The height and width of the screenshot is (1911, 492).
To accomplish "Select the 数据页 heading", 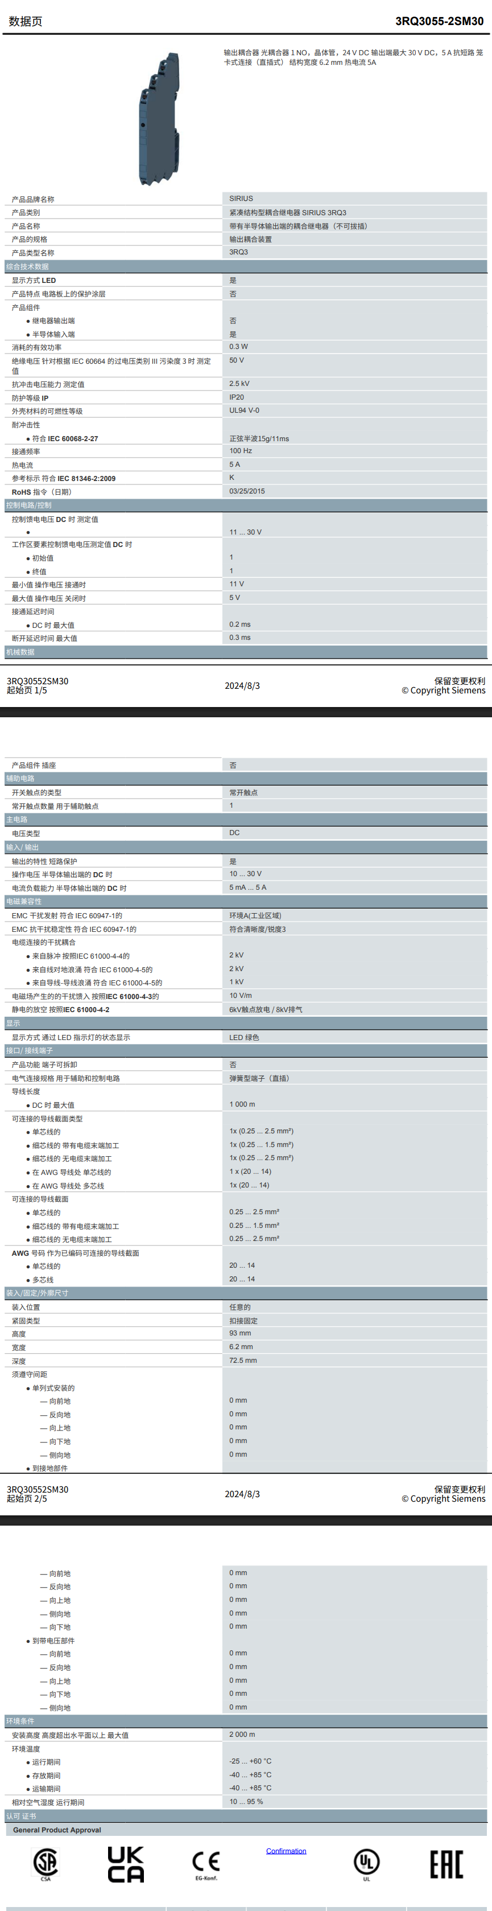I will pos(25,22).
